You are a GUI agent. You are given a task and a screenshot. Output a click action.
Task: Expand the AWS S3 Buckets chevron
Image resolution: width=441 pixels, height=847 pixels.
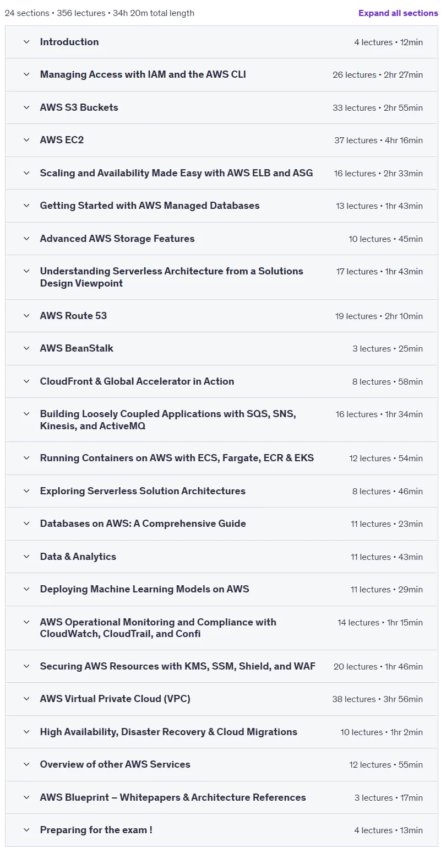[26, 107]
